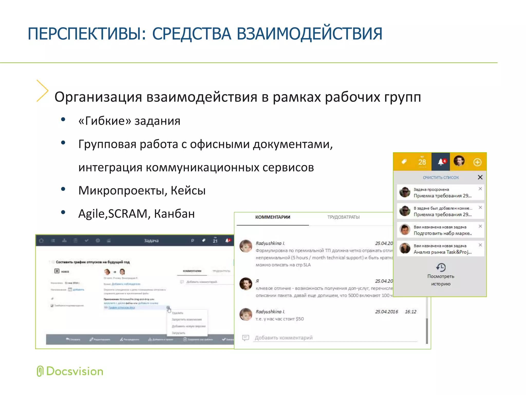This screenshot has width=526, height=395.
Task: Dismiss the 'В задаче был добавлен комме...' notification
Action: click(x=480, y=208)
